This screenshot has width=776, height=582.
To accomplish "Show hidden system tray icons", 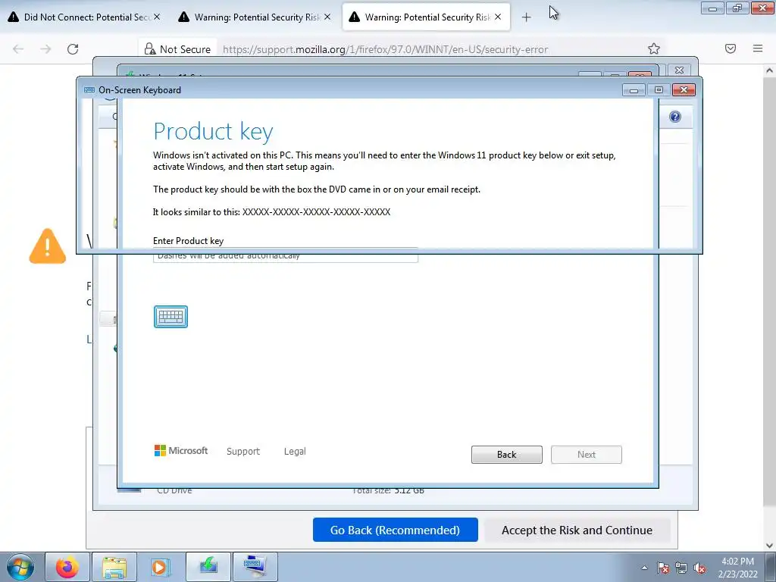I will point(644,568).
